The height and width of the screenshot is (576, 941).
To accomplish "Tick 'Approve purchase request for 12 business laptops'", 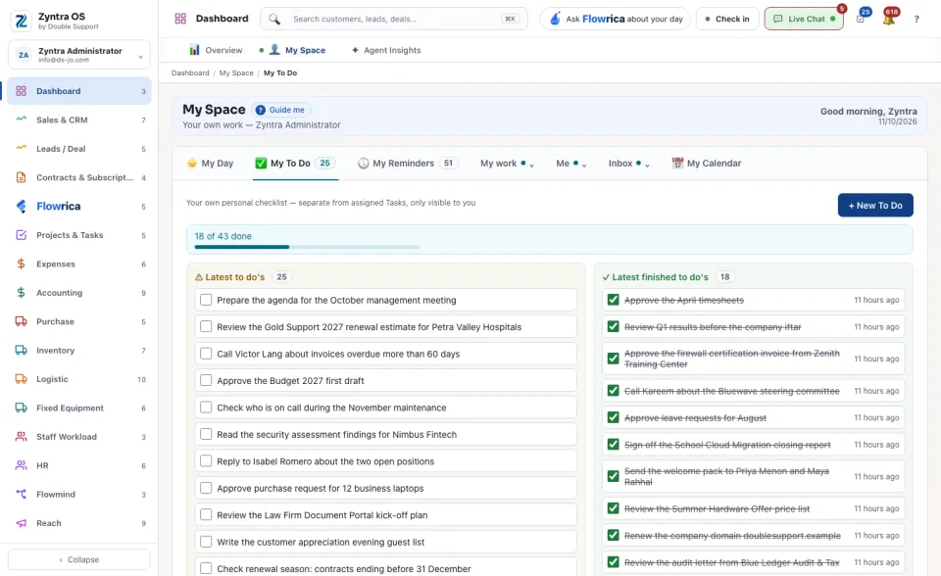I will 206,488.
